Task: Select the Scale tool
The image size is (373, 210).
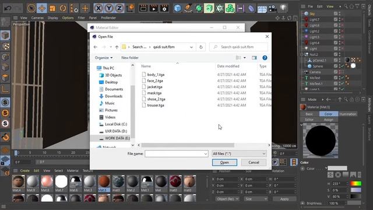Action: tap(52, 8)
